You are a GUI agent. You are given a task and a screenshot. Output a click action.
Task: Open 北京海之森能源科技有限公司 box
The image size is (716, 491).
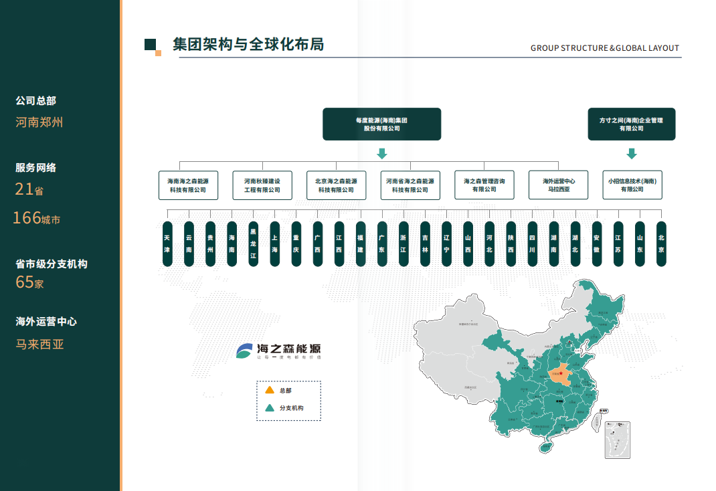(336, 185)
